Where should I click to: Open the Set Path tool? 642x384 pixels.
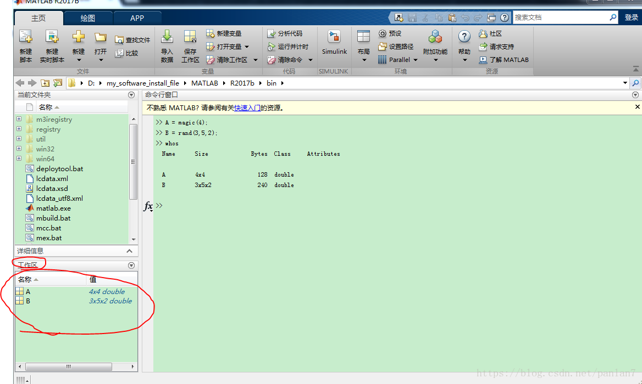(x=396, y=47)
